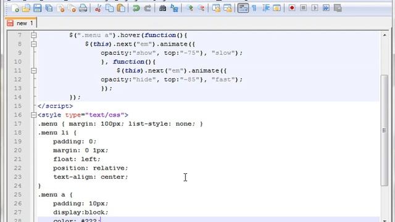
Task: Open user defined language icon
Action: (x=277, y=8)
